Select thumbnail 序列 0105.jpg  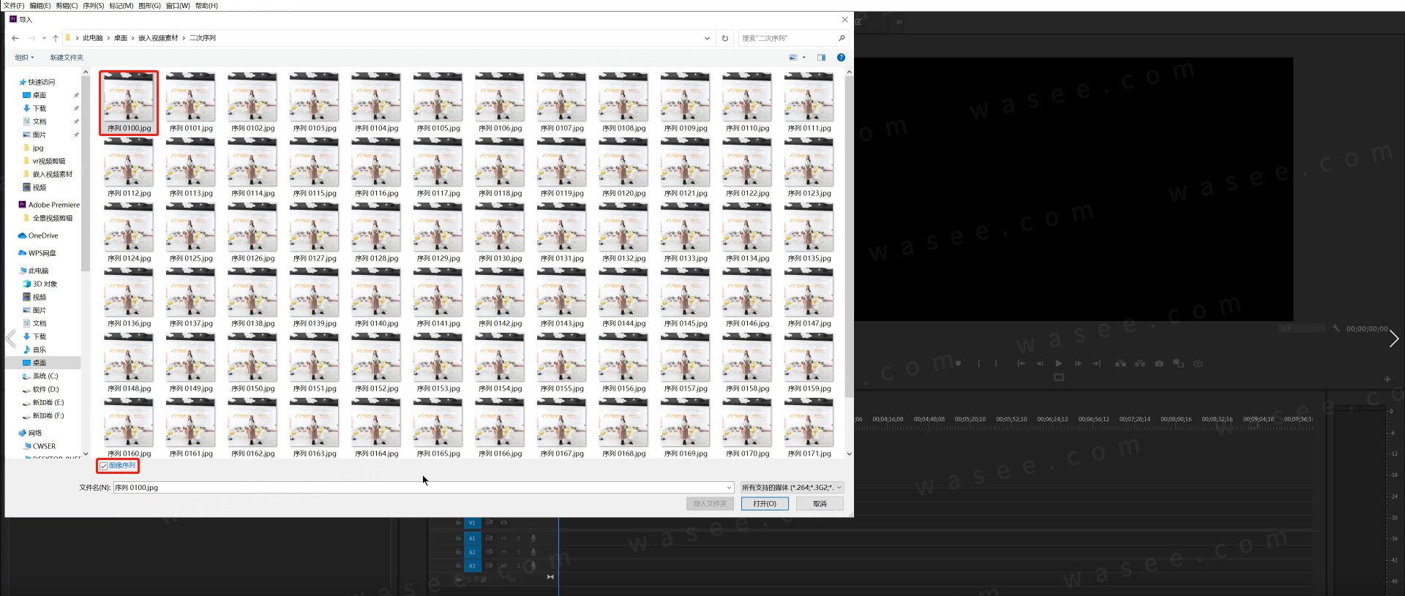coord(438,103)
